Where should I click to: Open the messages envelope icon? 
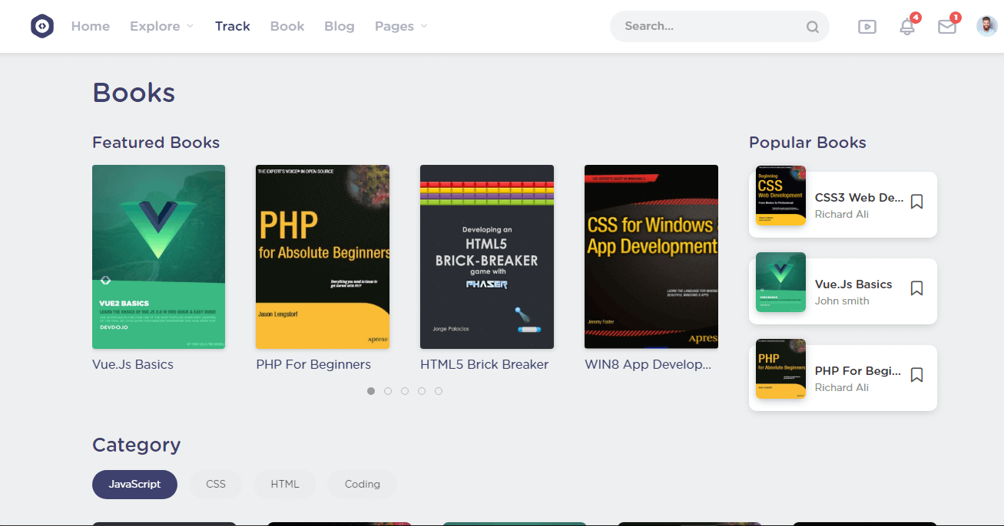(x=947, y=27)
